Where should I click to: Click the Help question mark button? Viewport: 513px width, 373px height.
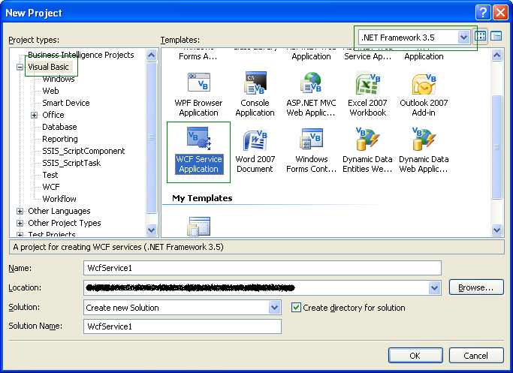click(483, 13)
